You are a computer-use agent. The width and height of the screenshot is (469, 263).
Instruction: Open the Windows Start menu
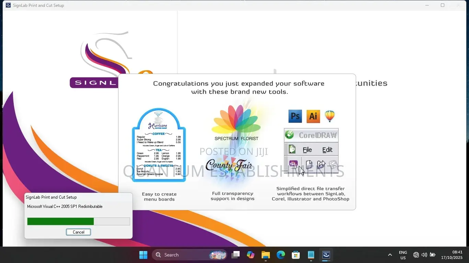143,255
